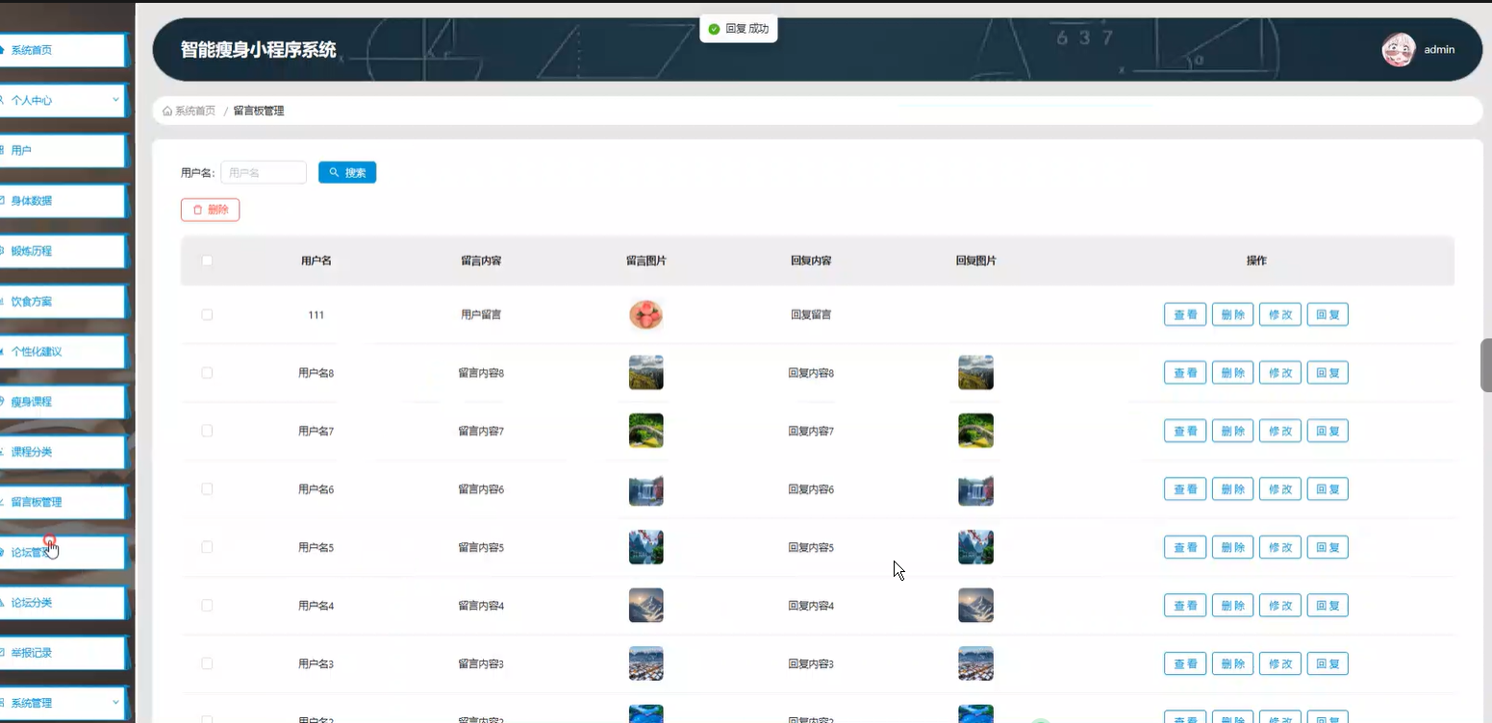Click 查看 for user 111
This screenshot has width=1492, height=723.
[1185, 314]
